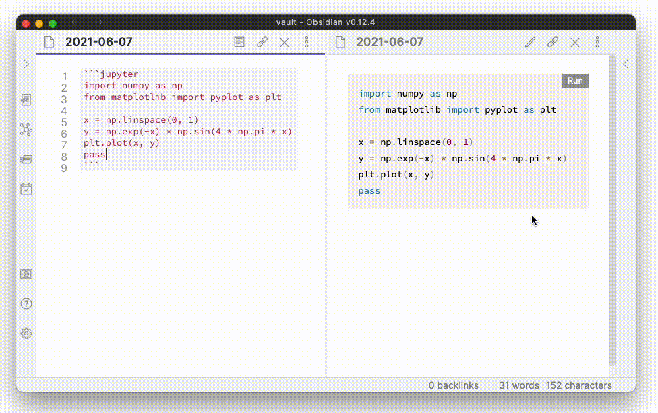This screenshot has width=658, height=413.
Task: Click preview line 'from matplotlib import pyplot as plt'
Action: point(457,109)
